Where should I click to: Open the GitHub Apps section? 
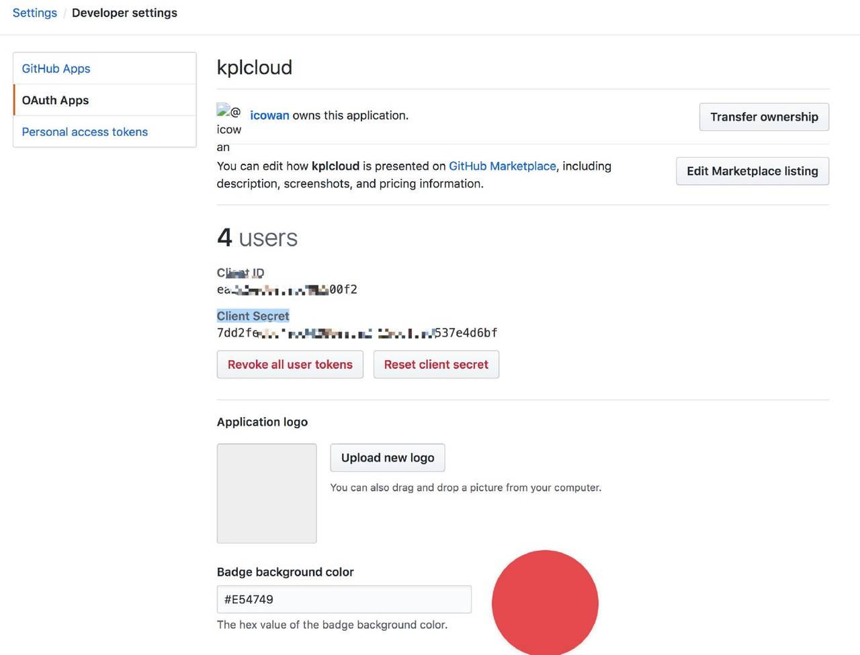click(56, 69)
